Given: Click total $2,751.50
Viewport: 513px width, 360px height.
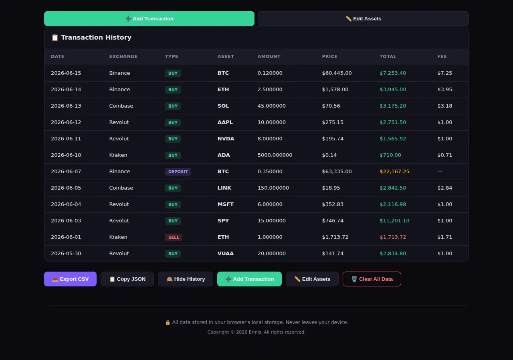Looking at the screenshot, I should coord(393,122).
